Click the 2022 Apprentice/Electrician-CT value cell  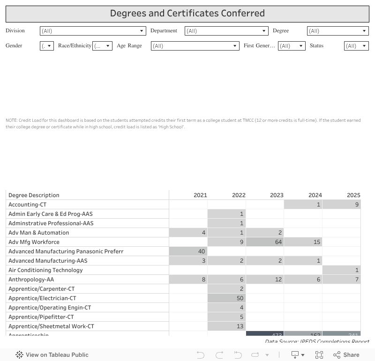coord(226,298)
